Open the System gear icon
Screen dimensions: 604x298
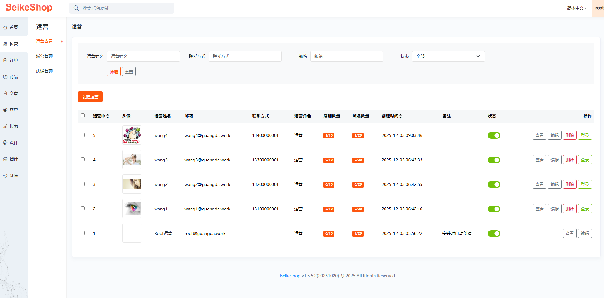5,176
